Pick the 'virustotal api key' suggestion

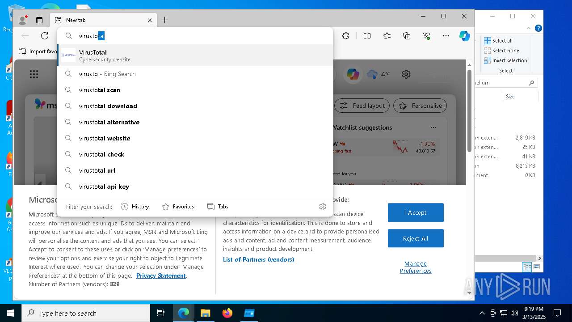point(195,186)
